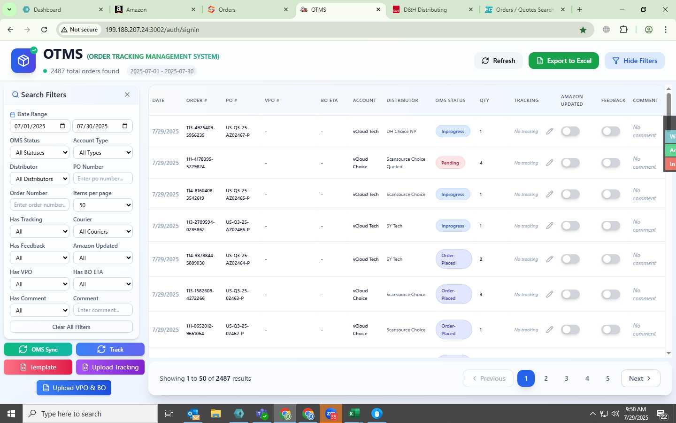Open the Has Feedback dropdown

tap(39, 258)
